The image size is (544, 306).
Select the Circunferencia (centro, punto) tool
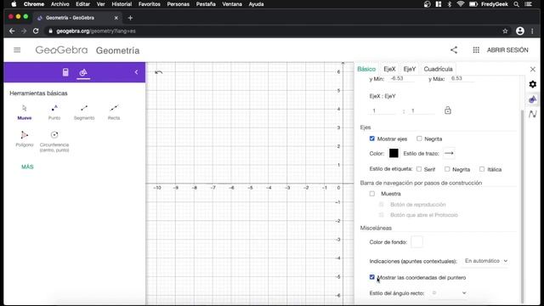(54, 142)
